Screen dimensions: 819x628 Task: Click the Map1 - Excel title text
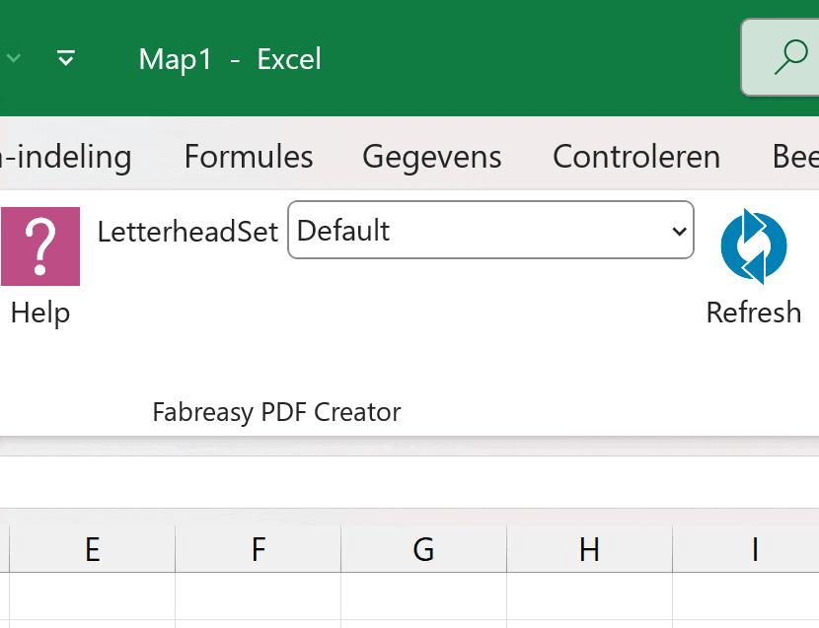230,59
